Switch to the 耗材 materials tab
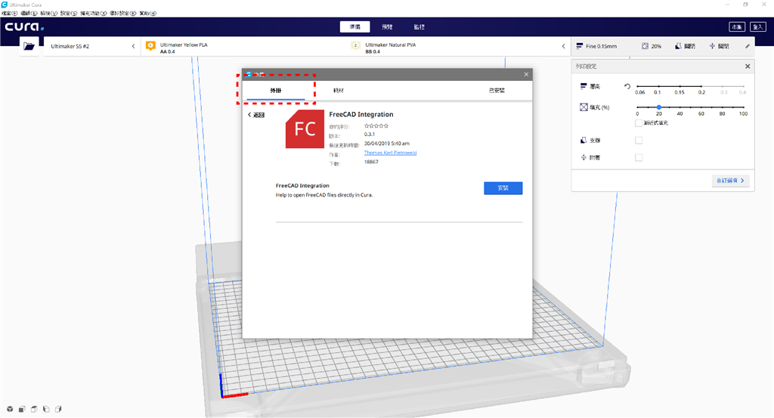 pos(338,90)
